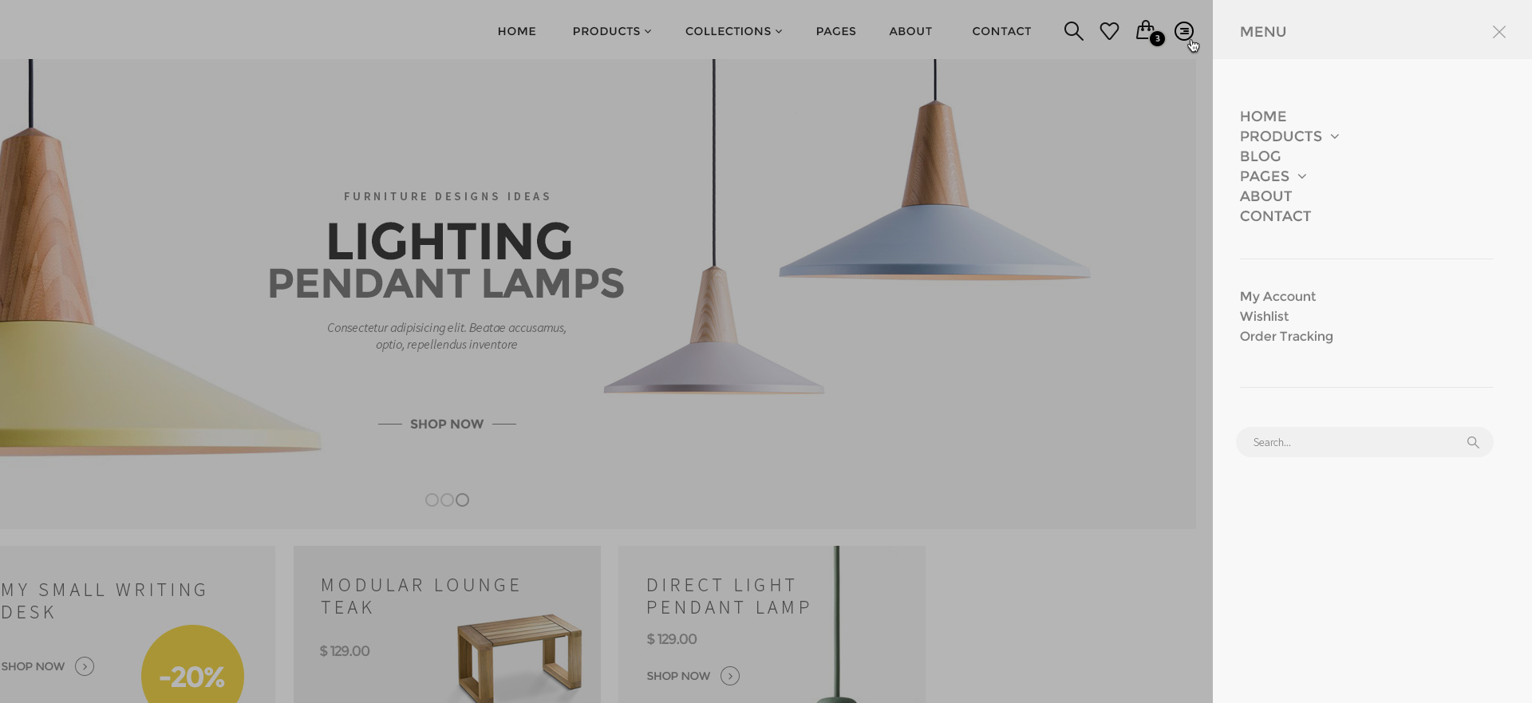The width and height of the screenshot is (1532, 703).
Task: Expand COLLECTIONS dropdown in top navigation
Action: click(x=733, y=31)
